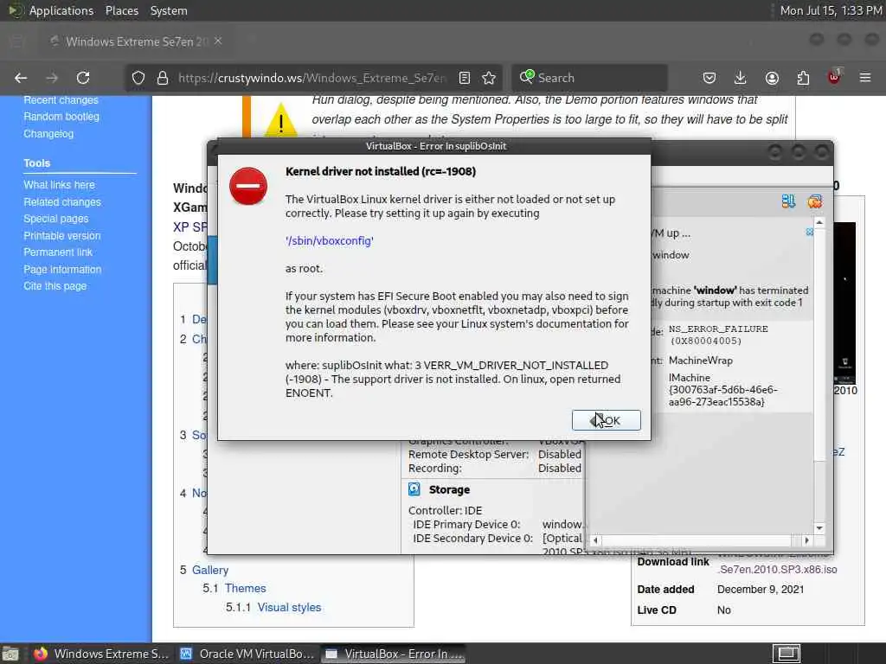Open the Pocket save icon
Screen dimensions: 886x664
(709, 78)
